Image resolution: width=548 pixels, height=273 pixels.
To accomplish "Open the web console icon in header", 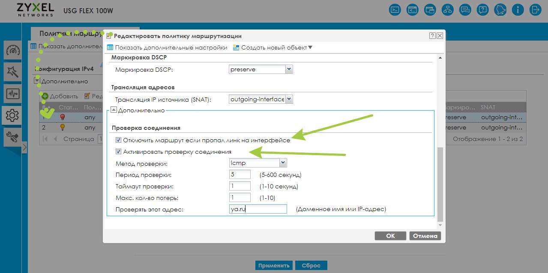I will pyautogui.click(x=395, y=9).
